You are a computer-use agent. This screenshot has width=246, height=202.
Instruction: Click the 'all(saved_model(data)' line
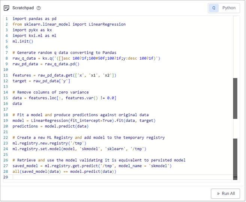64,171
